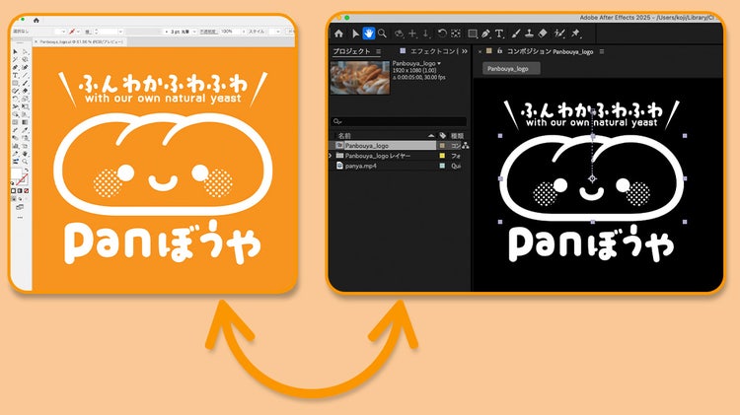Switch to the プロジェクト panel tab

(351, 51)
